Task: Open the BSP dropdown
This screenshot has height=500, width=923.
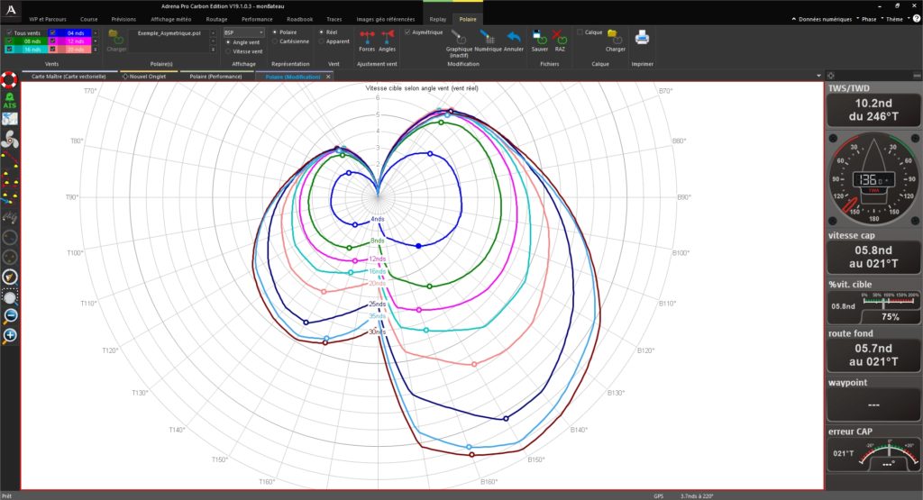Action: tap(243, 32)
